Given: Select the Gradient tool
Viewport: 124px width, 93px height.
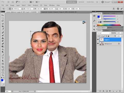Looking at the screenshot, I should tap(3, 47).
